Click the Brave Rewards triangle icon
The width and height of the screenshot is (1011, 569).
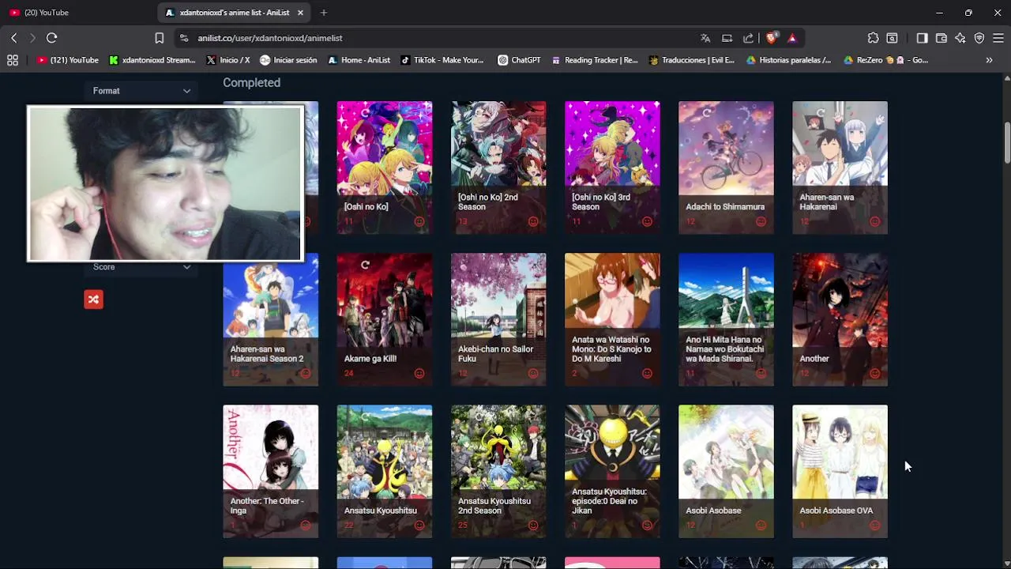point(792,38)
